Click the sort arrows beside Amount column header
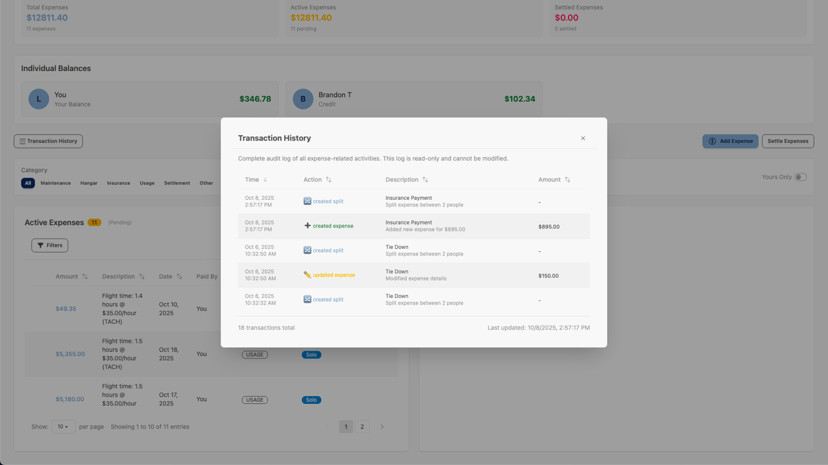 pyautogui.click(x=85, y=276)
